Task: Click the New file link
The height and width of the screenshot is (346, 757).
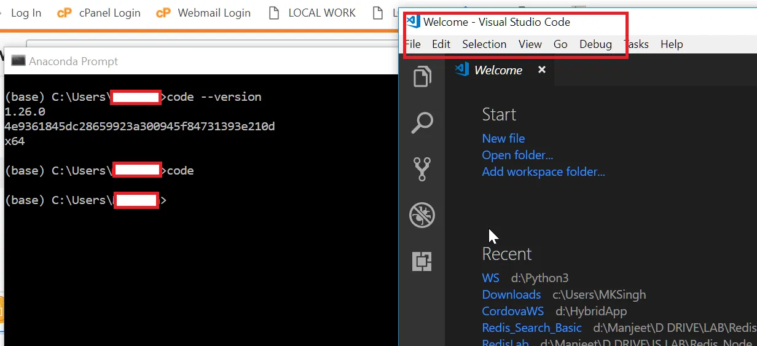Action: [503, 138]
